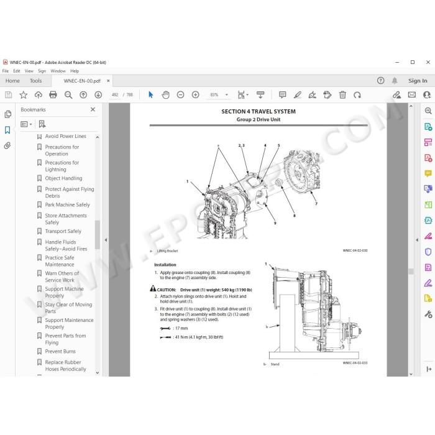
Task: Add a comment with sticky note icon
Action: tap(282, 95)
